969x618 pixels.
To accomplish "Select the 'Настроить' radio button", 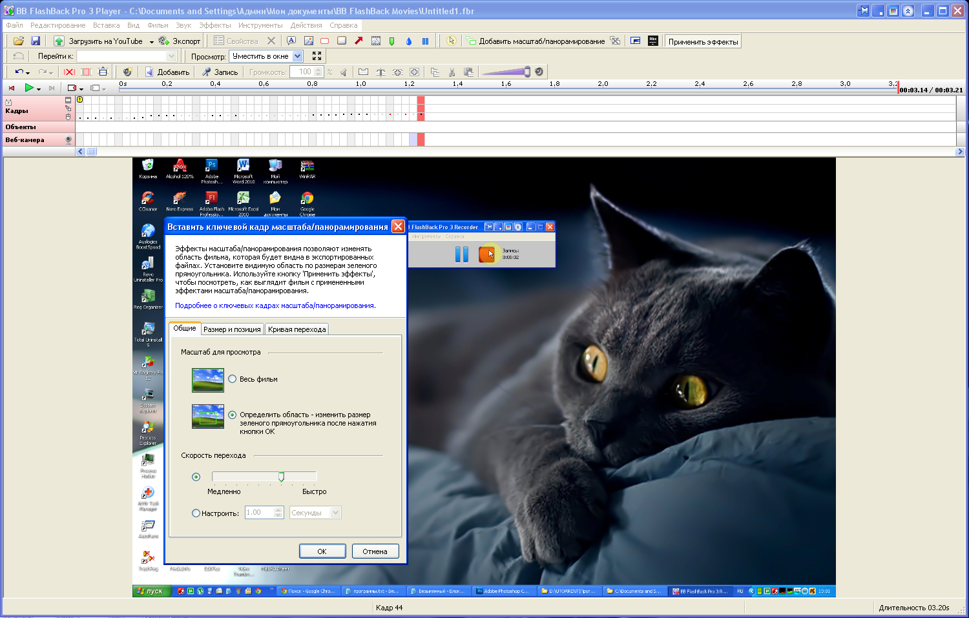I will click(x=196, y=513).
